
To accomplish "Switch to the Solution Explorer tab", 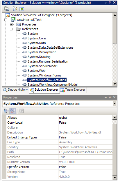I will 44,90.
